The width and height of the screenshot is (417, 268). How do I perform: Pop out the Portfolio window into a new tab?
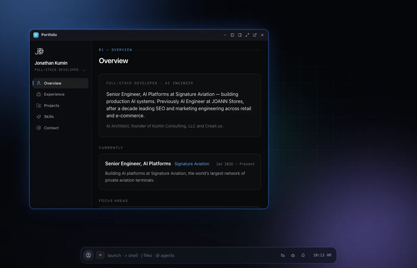click(255, 35)
